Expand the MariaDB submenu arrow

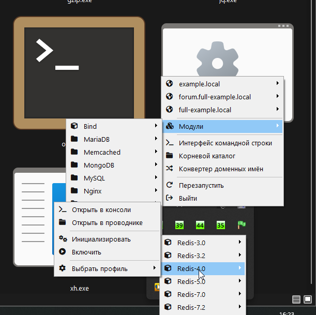155,139
